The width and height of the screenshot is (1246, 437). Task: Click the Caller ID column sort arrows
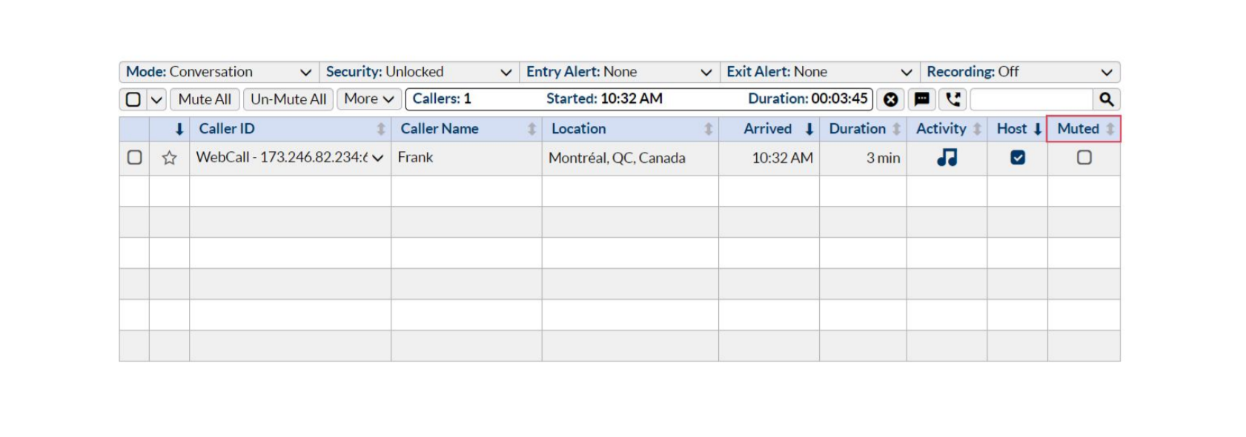(x=381, y=129)
